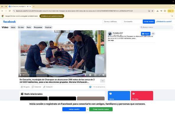Like the video with Me gusta
175x114 pixels.
pyautogui.click(x=25, y=87)
